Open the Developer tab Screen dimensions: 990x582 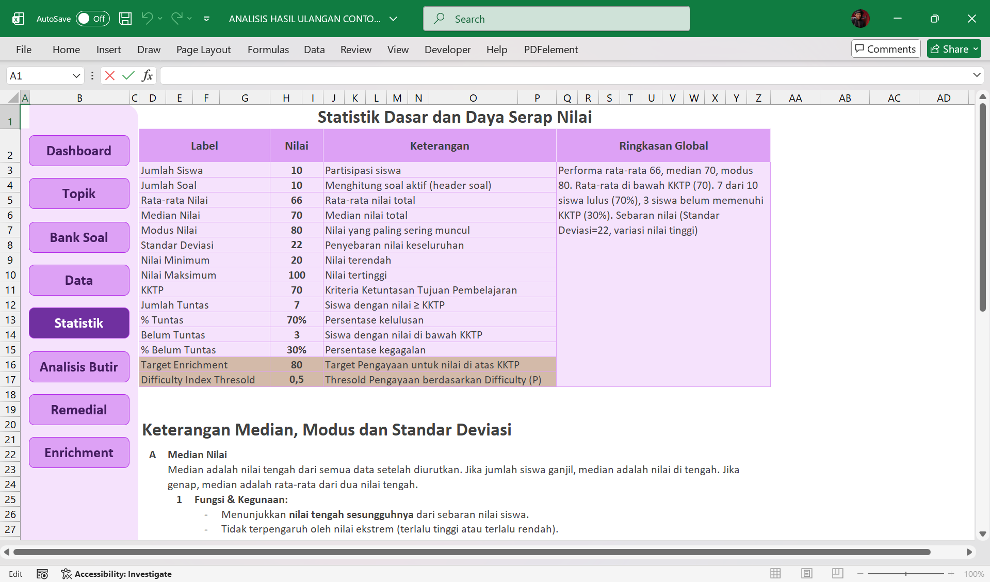click(x=447, y=50)
